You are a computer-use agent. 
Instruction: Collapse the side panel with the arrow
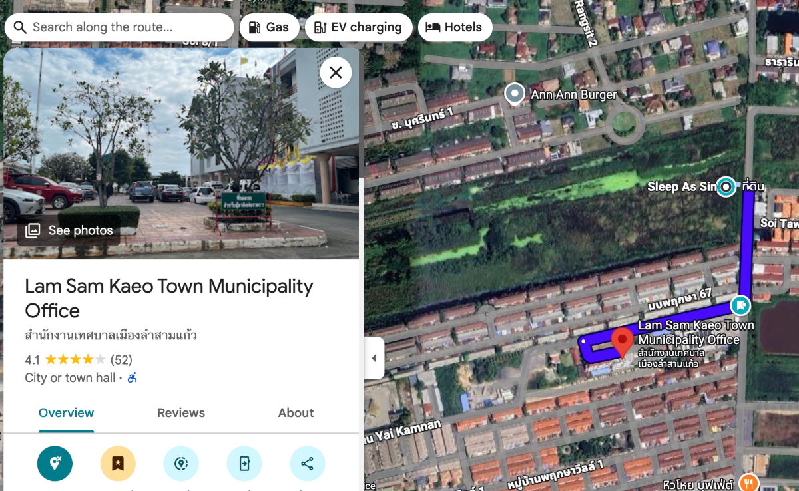coord(374,358)
